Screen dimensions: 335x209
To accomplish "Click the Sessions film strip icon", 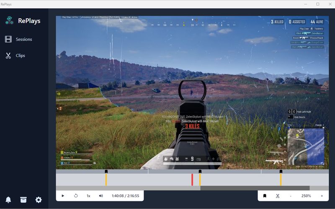I will click(x=8, y=39).
